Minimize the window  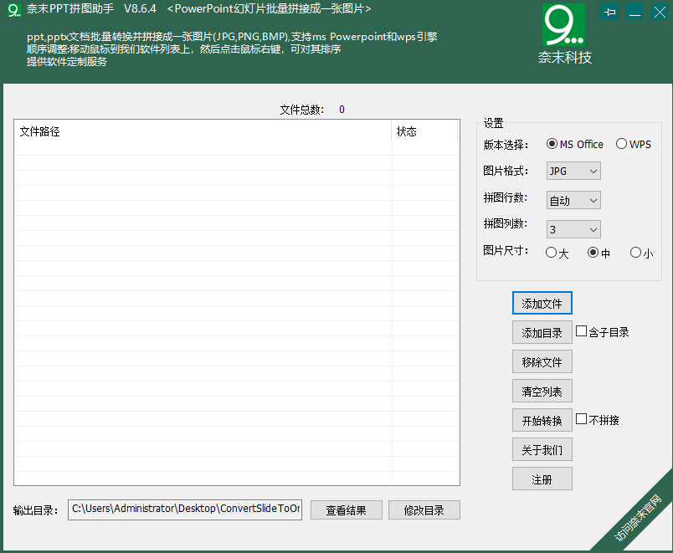[634, 13]
